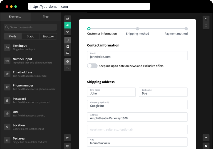Select the Fields filter tab
This screenshot has height=149, width=213.
[x=13, y=36]
